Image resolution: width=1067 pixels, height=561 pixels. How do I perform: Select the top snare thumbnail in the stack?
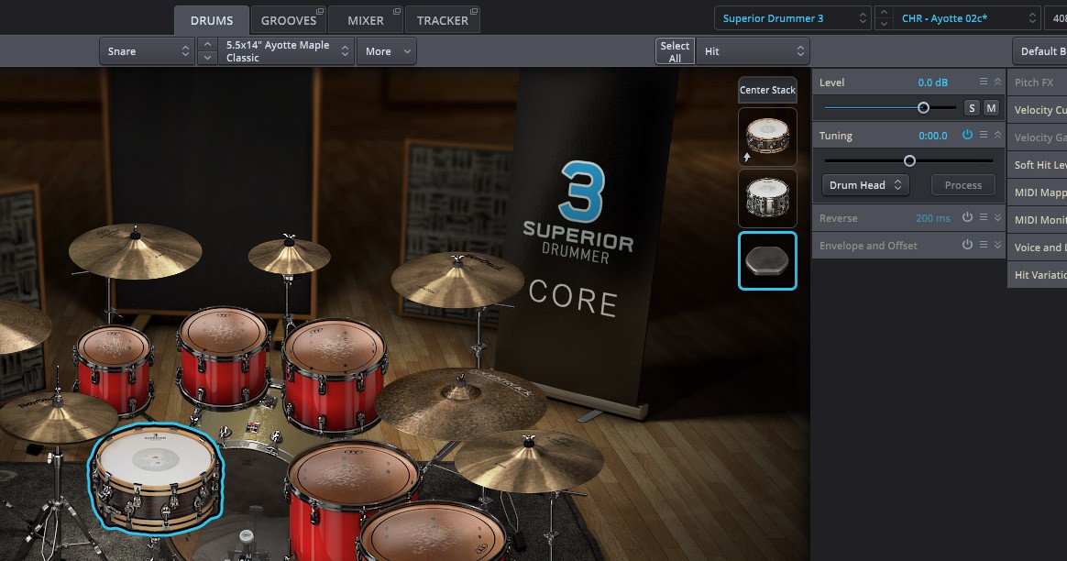767,137
